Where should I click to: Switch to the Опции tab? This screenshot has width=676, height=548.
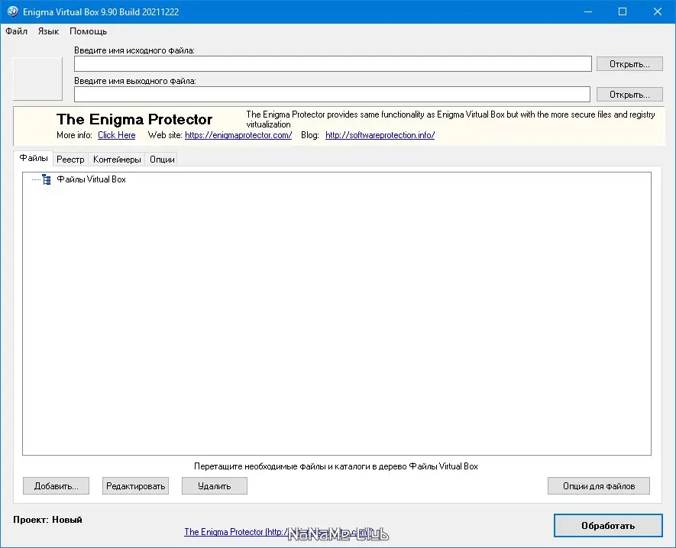(x=162, y=160)
